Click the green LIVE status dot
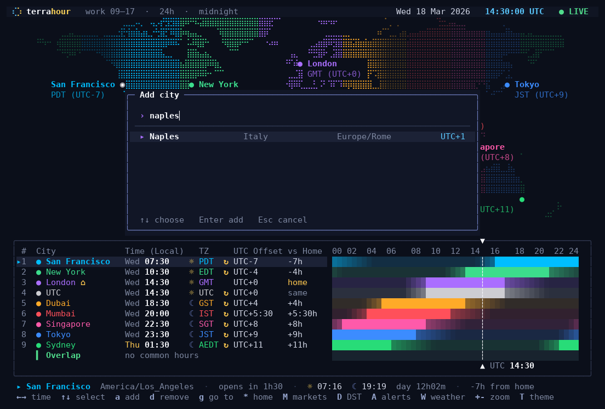Viewport: 605px width, 409px height. click(561, 12)
